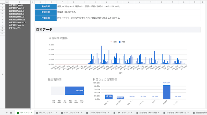Open the マイページ tab dropdown arrow
Image resolution: width=207 pixels, height=115 pixels.
pos(31,113)
